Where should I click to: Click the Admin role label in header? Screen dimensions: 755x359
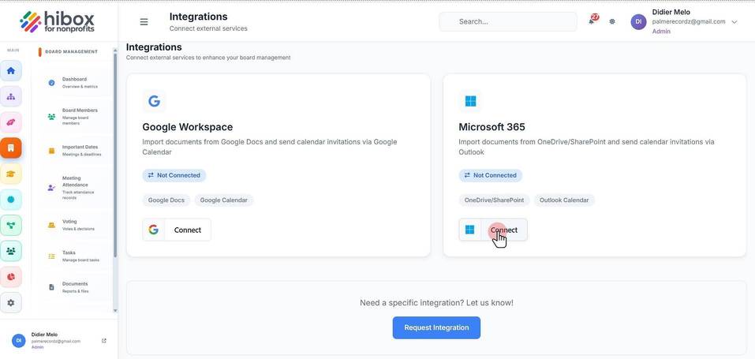[661, 32]
